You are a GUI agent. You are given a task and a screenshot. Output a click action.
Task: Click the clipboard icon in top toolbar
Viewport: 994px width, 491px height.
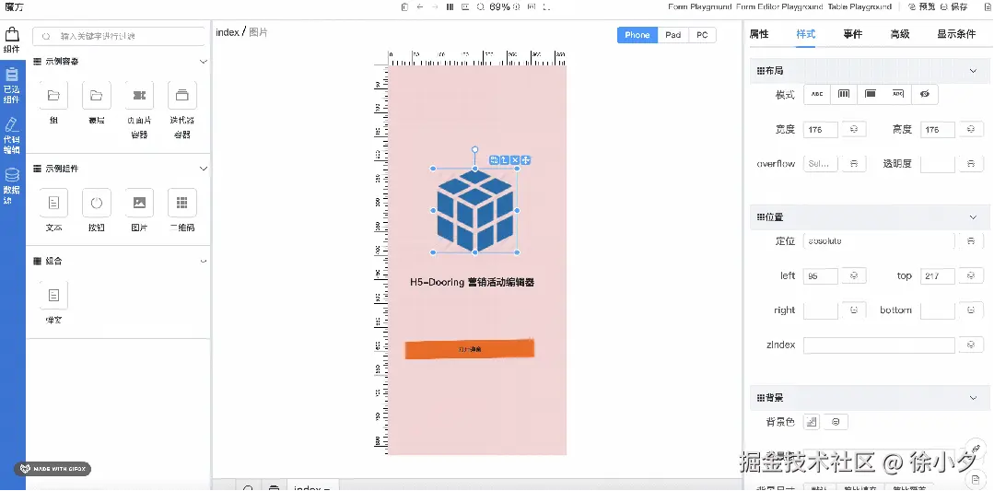tap(404, 7)
